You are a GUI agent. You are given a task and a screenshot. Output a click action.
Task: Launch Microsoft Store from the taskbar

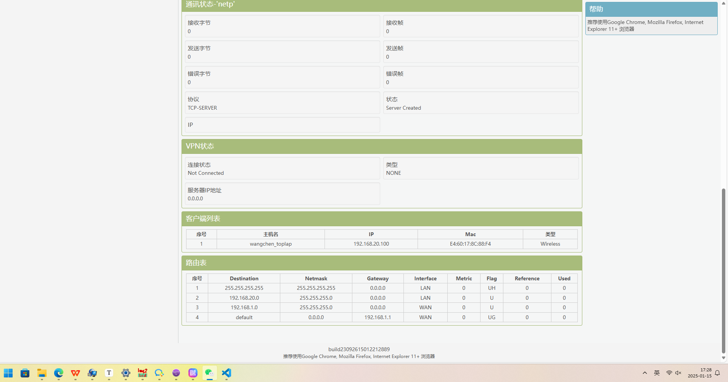pyautogui.click(x=25, y=373)
